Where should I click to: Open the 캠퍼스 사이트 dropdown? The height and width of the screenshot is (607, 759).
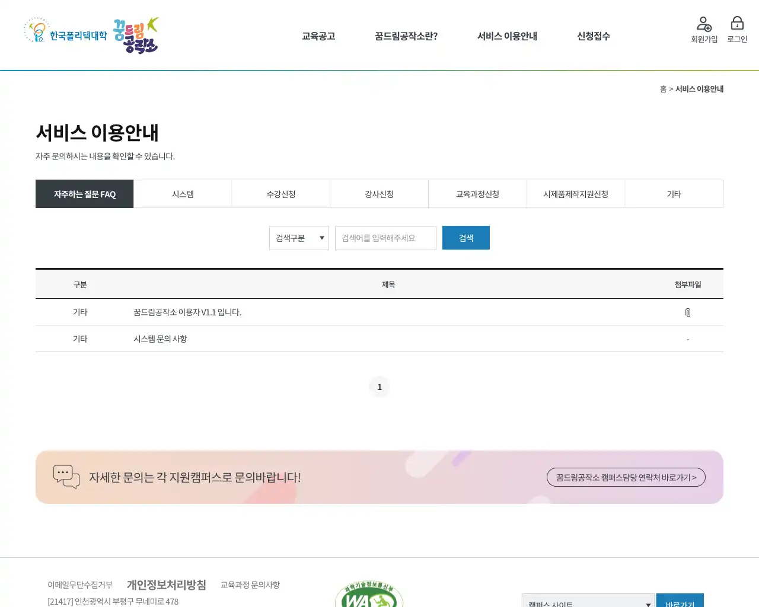587,600
